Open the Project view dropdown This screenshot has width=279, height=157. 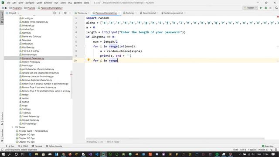(12, 13)
